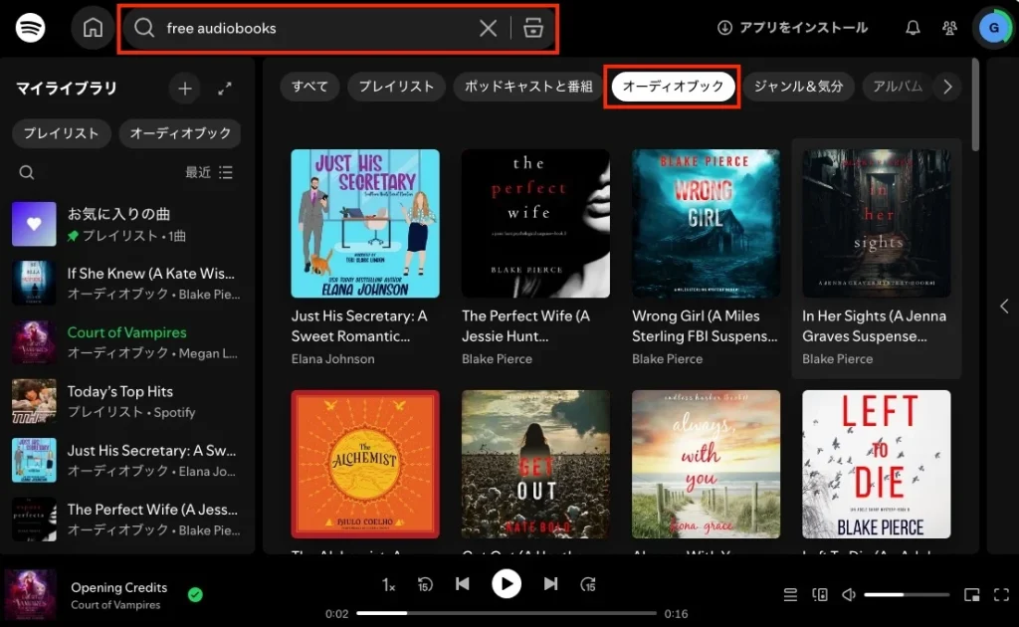Click Blake Pierce under Wrong Girl
The image size is (1019, 627).
pos(667,358)
